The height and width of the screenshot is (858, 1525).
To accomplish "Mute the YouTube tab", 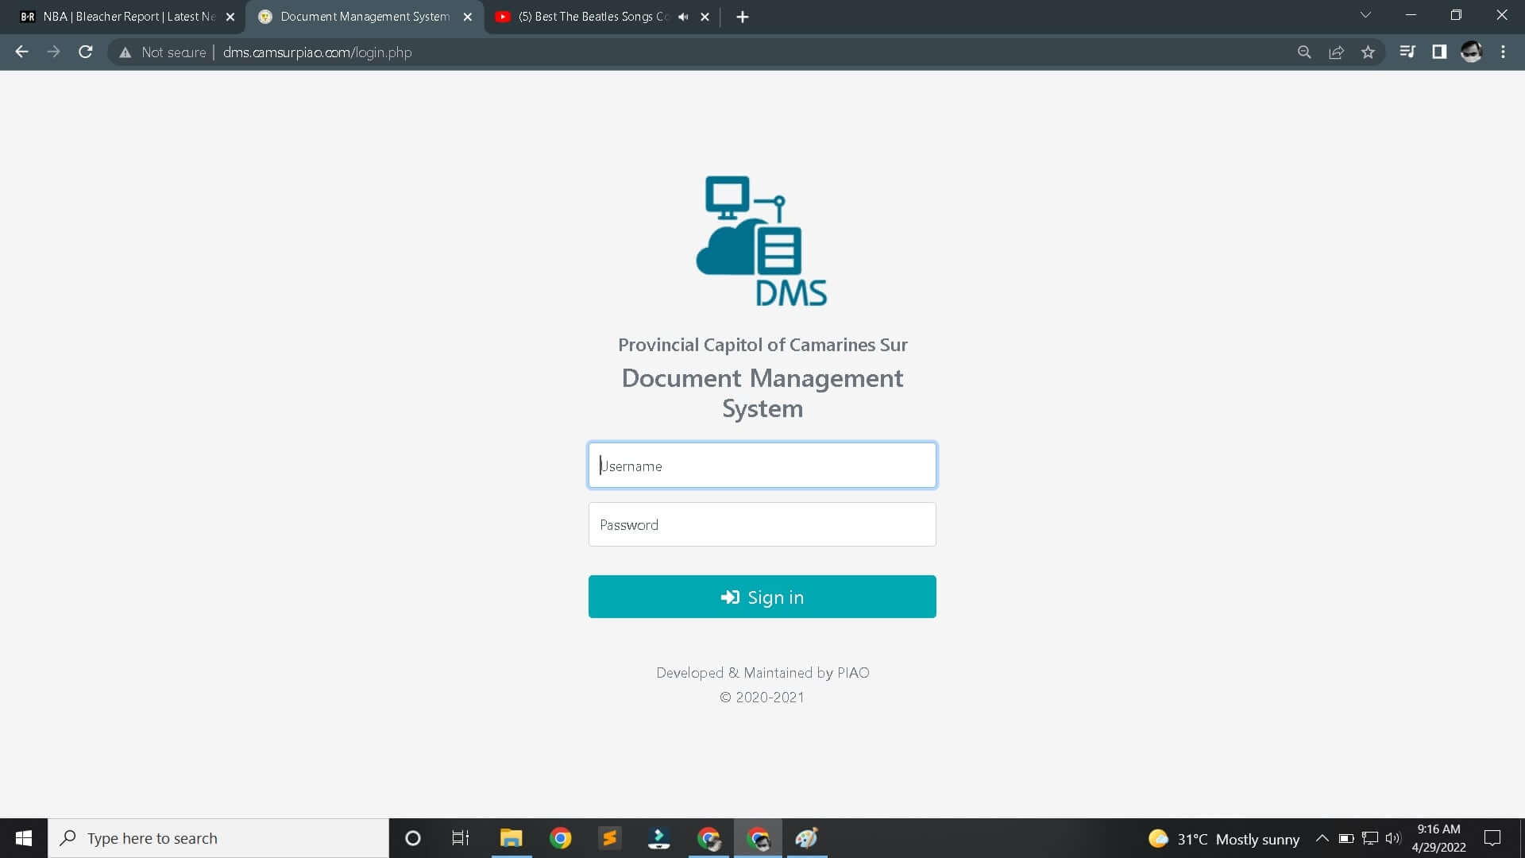I will coord(681,17).
